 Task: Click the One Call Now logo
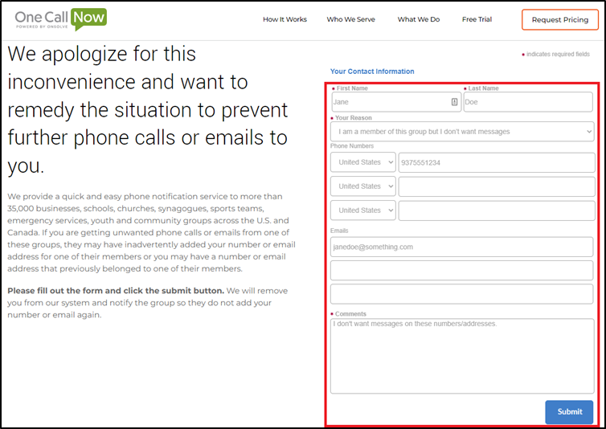(x=61, y=19)
